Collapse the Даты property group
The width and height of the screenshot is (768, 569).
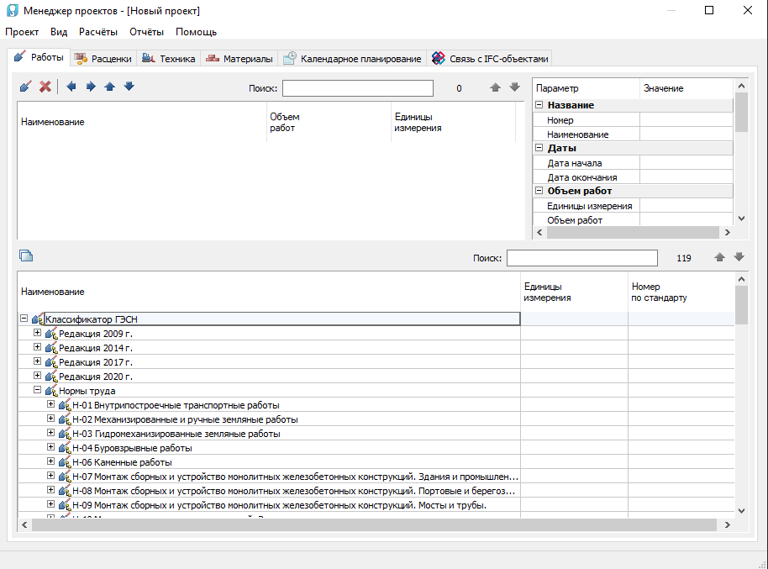(x=539, y=148)
